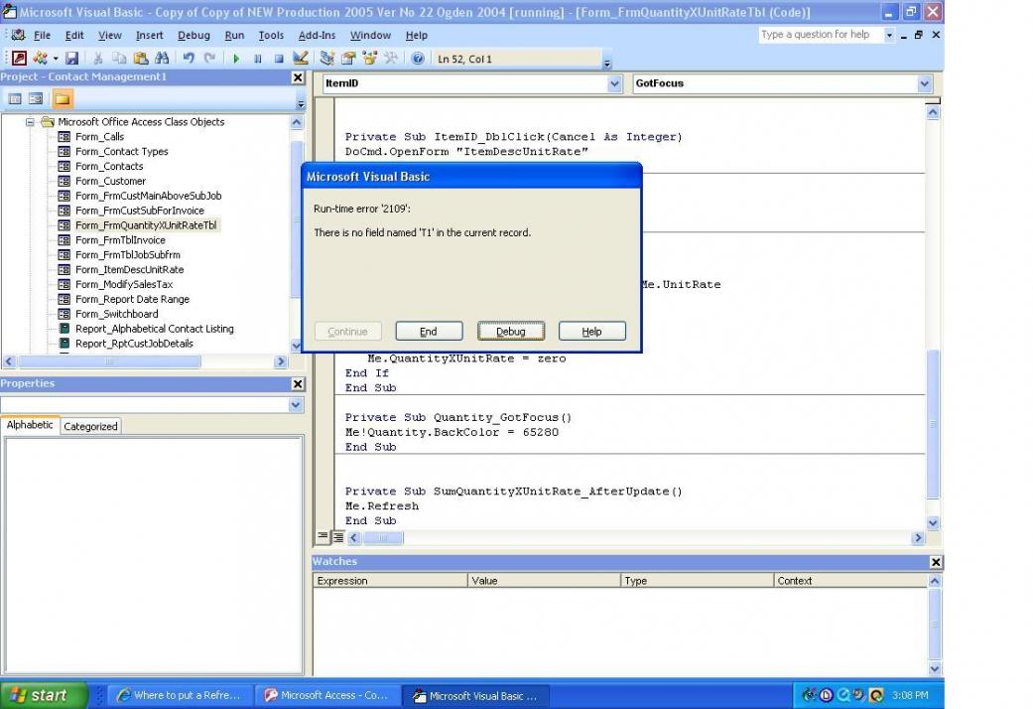Screen dimensions: 1033x709
Task: Open the Add-Ins menu
Action: click(317, 35)
